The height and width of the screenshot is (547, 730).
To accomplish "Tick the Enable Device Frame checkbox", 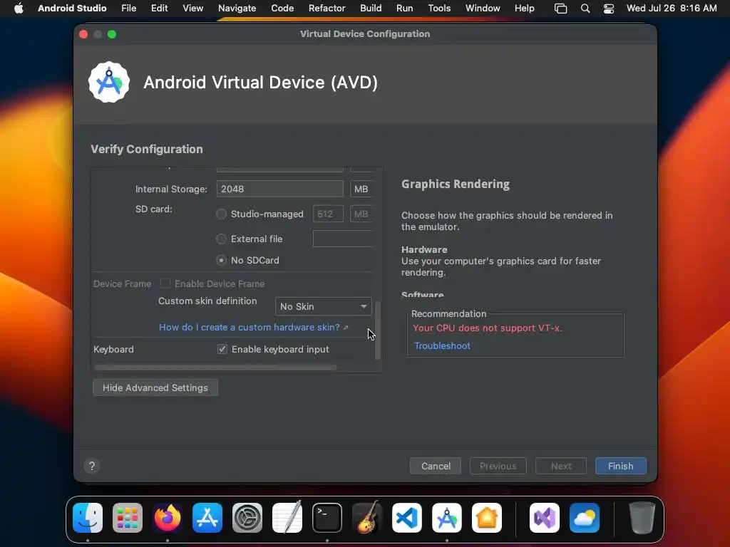I will tap(165, 283).
